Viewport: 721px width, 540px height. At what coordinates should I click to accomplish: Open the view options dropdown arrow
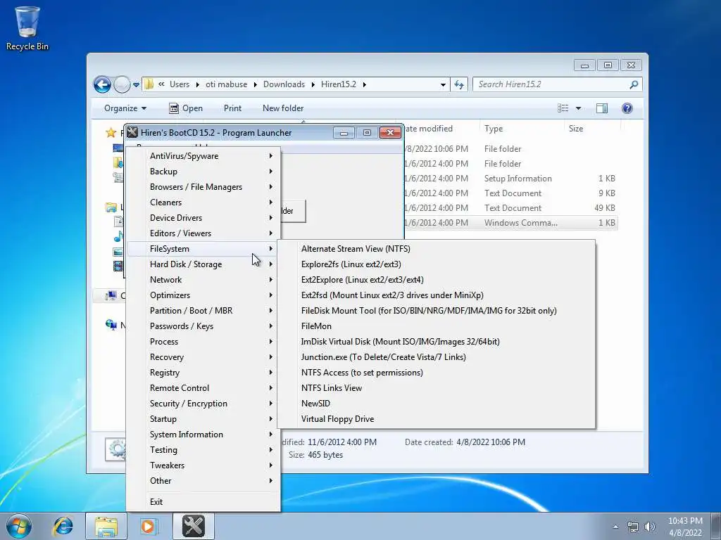point(579,108)
